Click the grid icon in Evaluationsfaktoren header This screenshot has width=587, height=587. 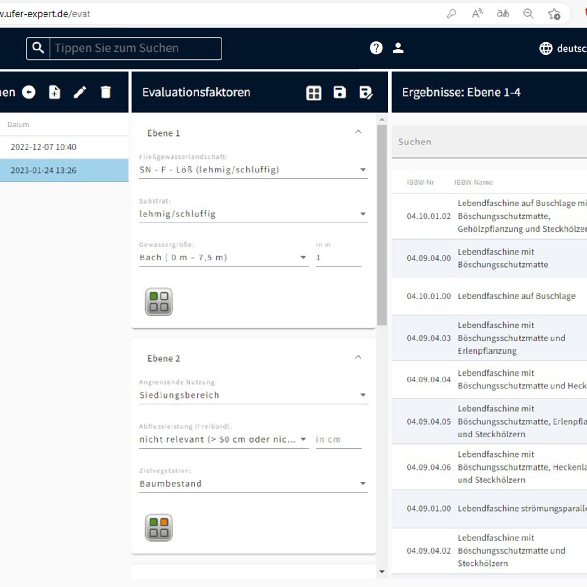314,93
